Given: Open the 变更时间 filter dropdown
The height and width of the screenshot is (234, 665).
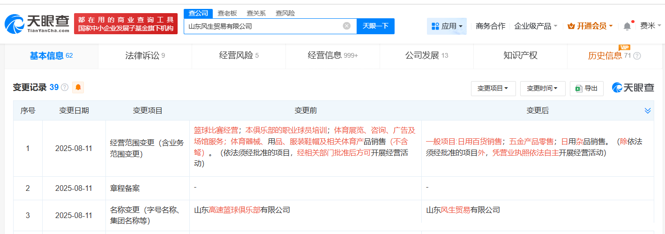Looking at the screenshot, I should coord(542,88).
